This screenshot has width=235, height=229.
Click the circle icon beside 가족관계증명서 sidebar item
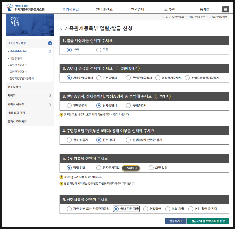tap(50, 52)
